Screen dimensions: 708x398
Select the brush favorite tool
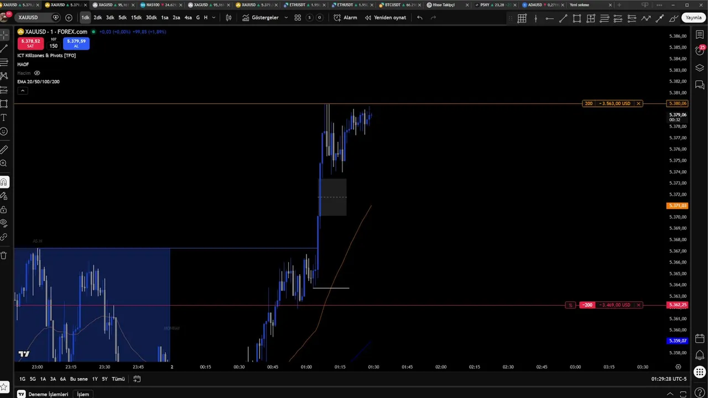(x=674, y=18)
